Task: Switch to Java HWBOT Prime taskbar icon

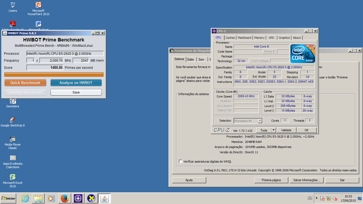Action: point(105,198)
